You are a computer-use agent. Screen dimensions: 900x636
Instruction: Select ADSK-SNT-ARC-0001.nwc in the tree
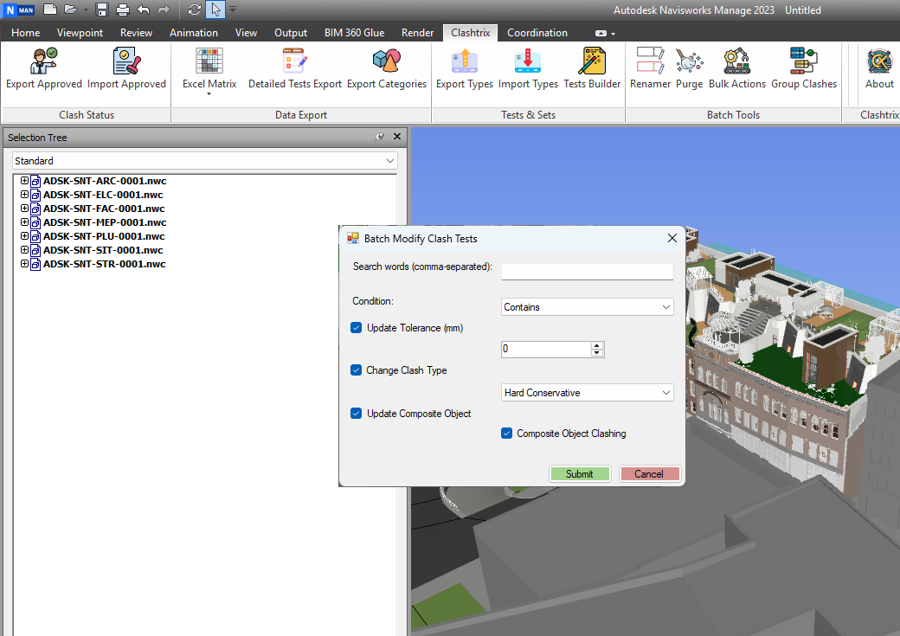point(105,181)
